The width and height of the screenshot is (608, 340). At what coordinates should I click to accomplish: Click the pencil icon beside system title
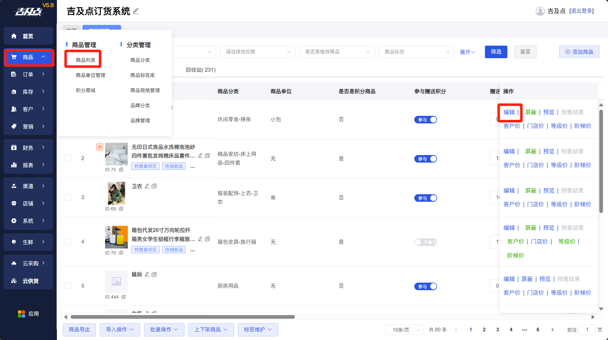click(x=136, y=11)
